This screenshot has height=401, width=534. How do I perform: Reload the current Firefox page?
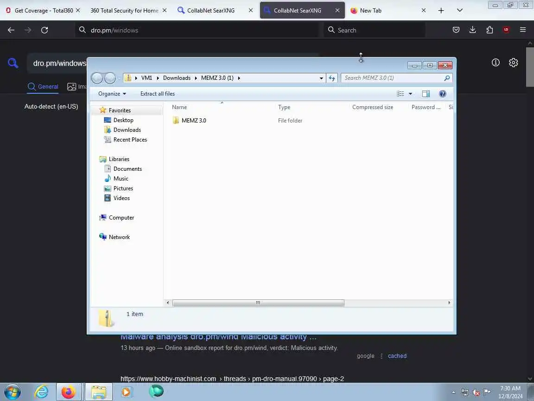coord(44,30)
